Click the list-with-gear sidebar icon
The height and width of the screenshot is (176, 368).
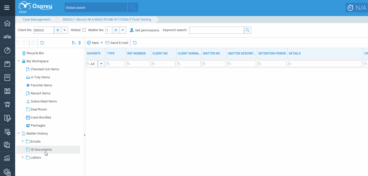(x=7, y=132)
